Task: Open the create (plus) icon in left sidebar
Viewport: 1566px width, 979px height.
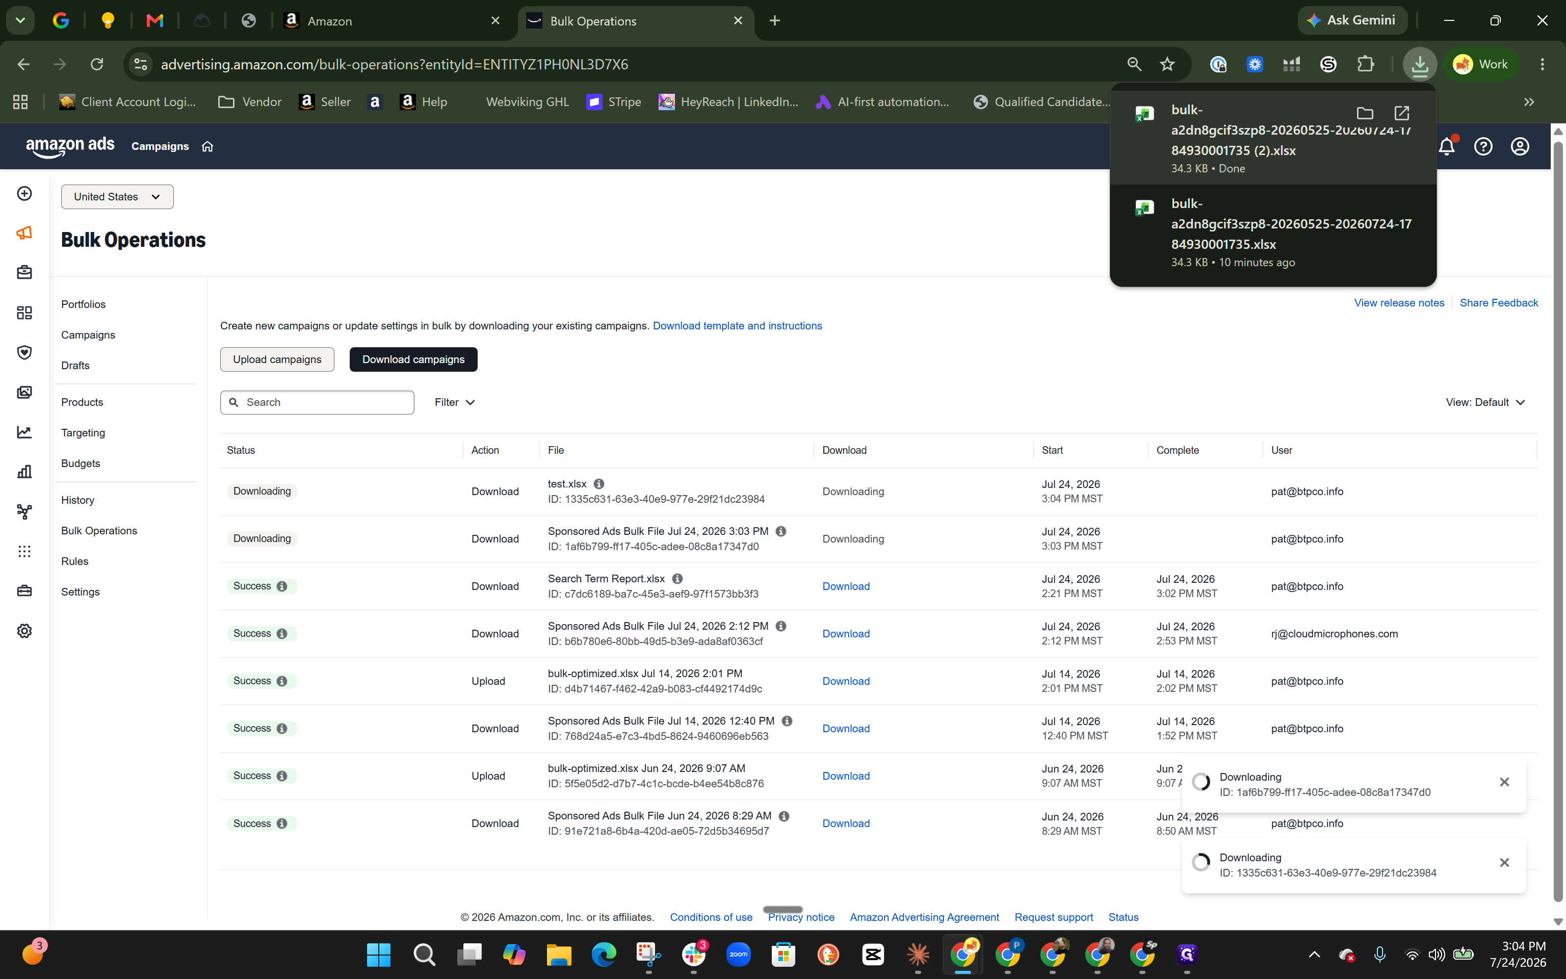Action: pyautogui.click(x=24, y=194)
